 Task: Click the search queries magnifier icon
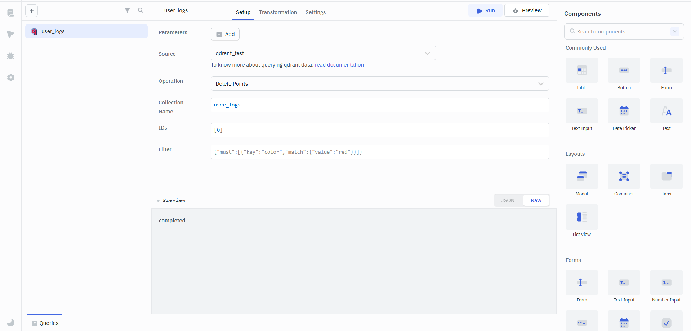pyautogui.click(x=141, y=10)
